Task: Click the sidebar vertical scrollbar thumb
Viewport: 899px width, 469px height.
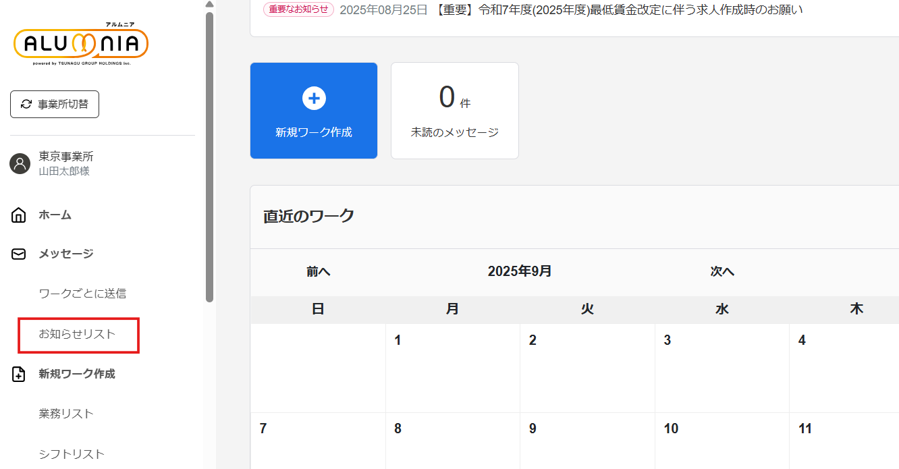Action: click(209, 157)
